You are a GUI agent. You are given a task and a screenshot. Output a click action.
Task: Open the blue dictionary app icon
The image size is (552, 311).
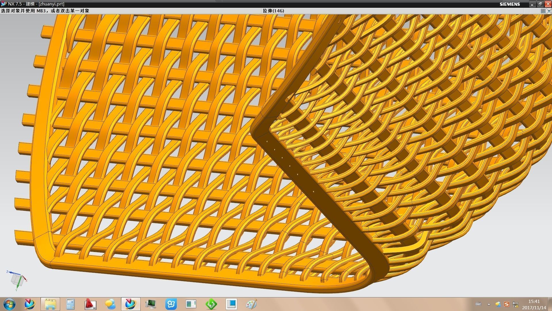[x=171, y=304]
